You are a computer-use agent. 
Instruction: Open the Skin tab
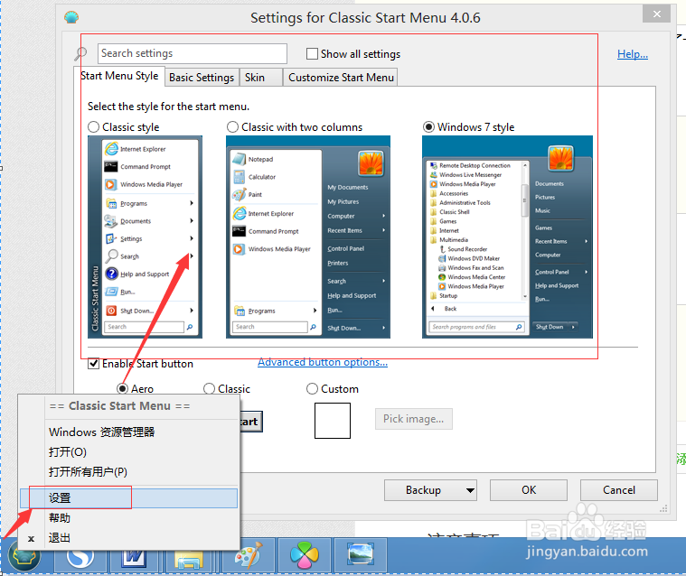(260, 78)
